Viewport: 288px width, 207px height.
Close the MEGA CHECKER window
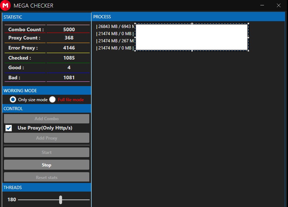[x=279, y=5]
